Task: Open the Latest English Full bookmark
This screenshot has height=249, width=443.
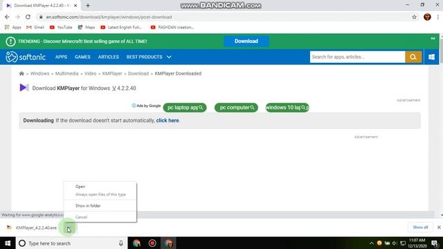Action: [x=121, y=28]
